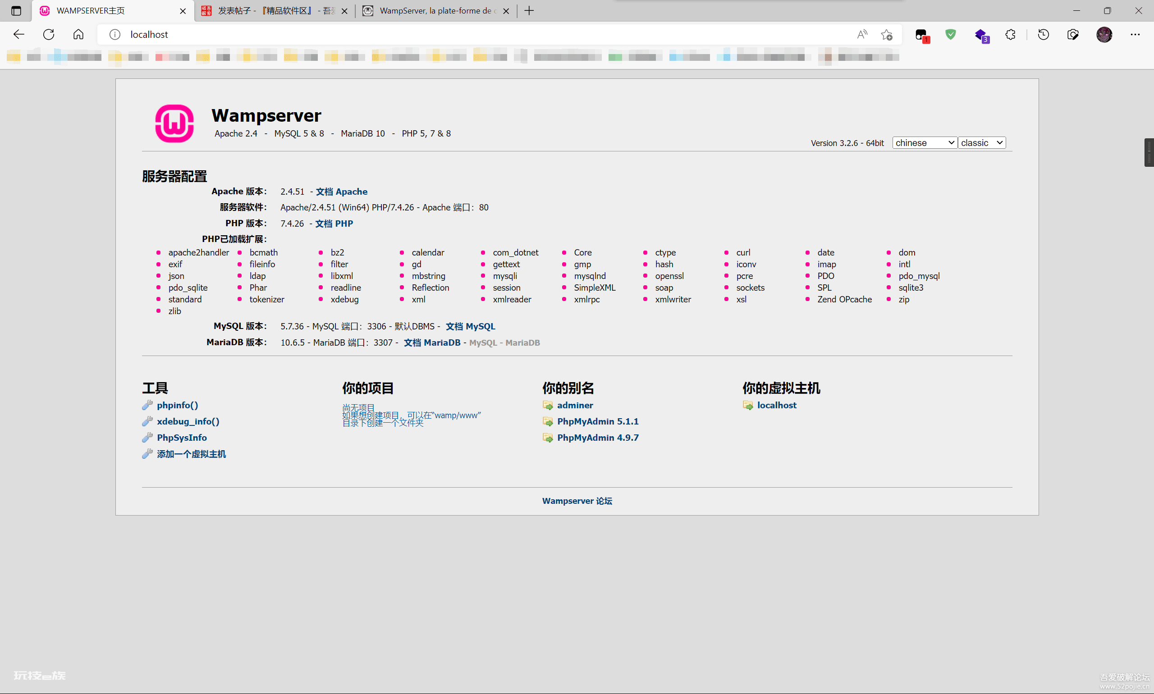Open the camera-shaped icon left of profile

1072,34
